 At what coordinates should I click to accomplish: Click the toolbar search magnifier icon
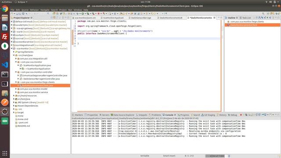[x=263, y=14]
